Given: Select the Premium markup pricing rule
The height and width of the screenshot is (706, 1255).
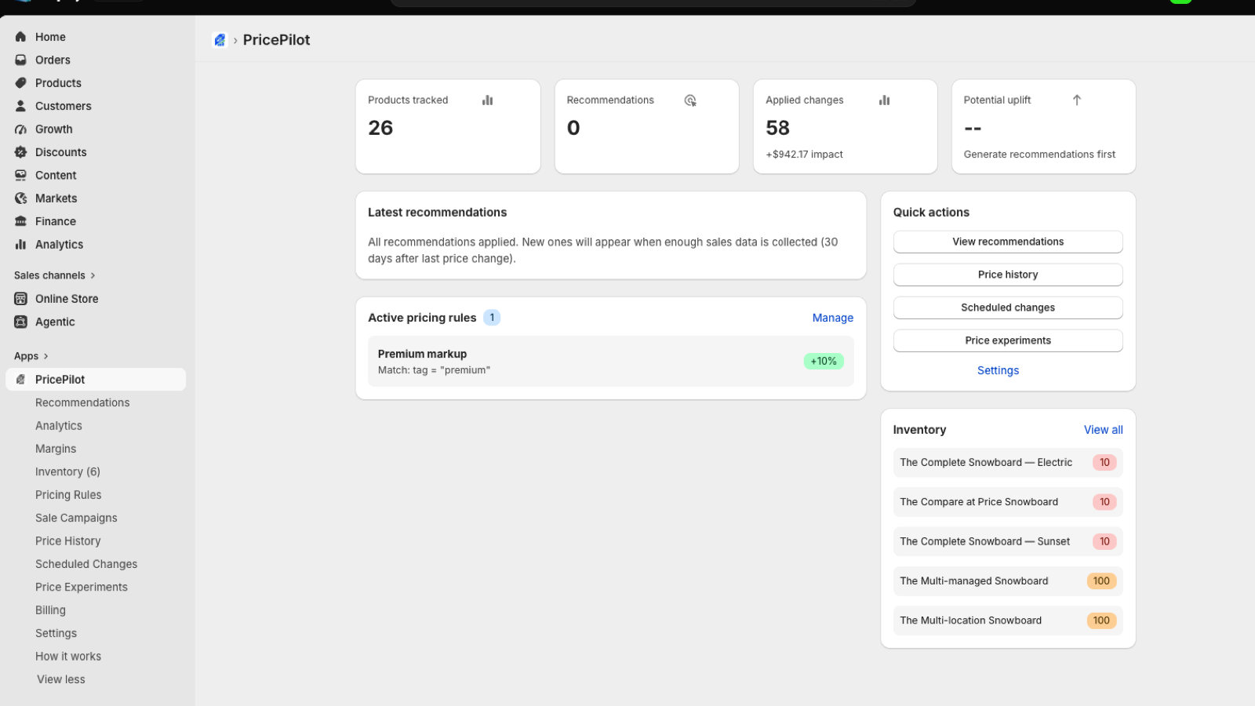Looking at the screenshot, I should point(610,362).
